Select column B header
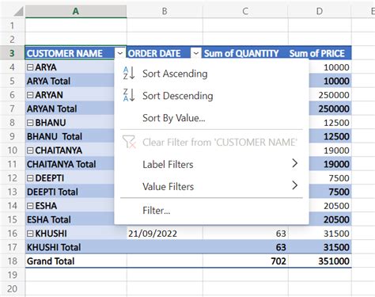 [x=165, y=11]
